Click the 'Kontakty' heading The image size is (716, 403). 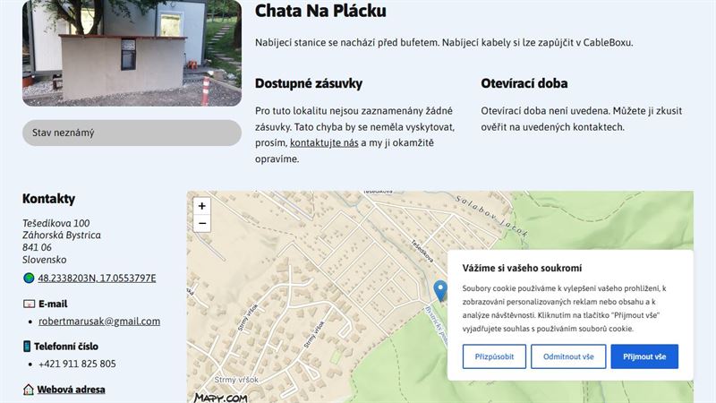coord(49,199)
